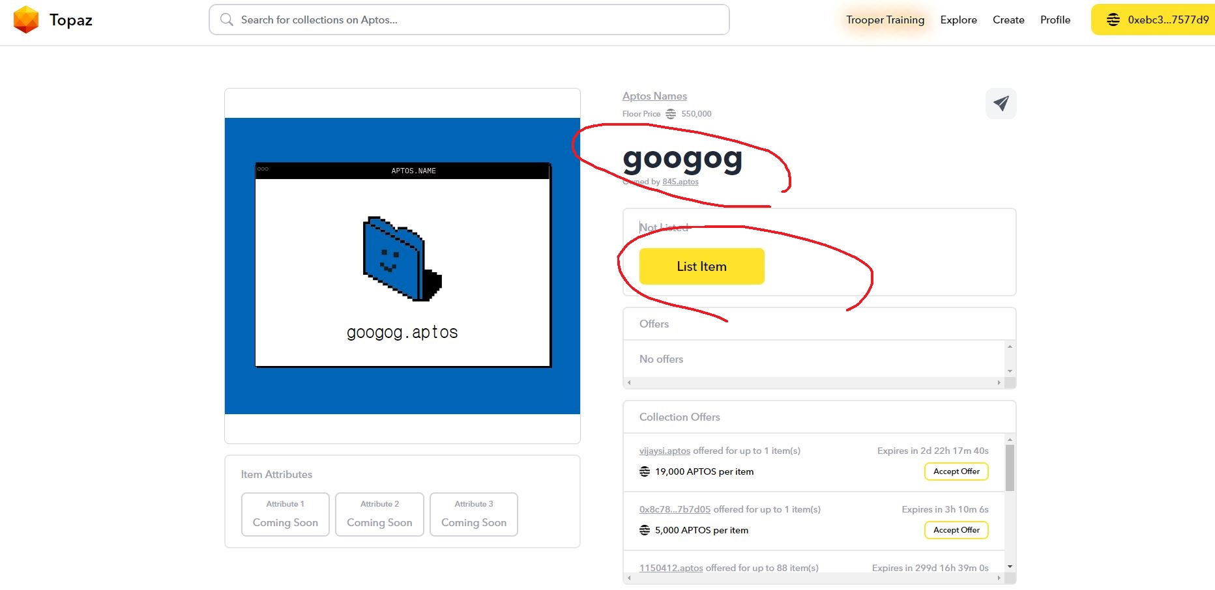This screenshot has width=1215, height=590.
Task: Click Collection Offers vertical scrollbar thumb
Action: [1010, 468]
